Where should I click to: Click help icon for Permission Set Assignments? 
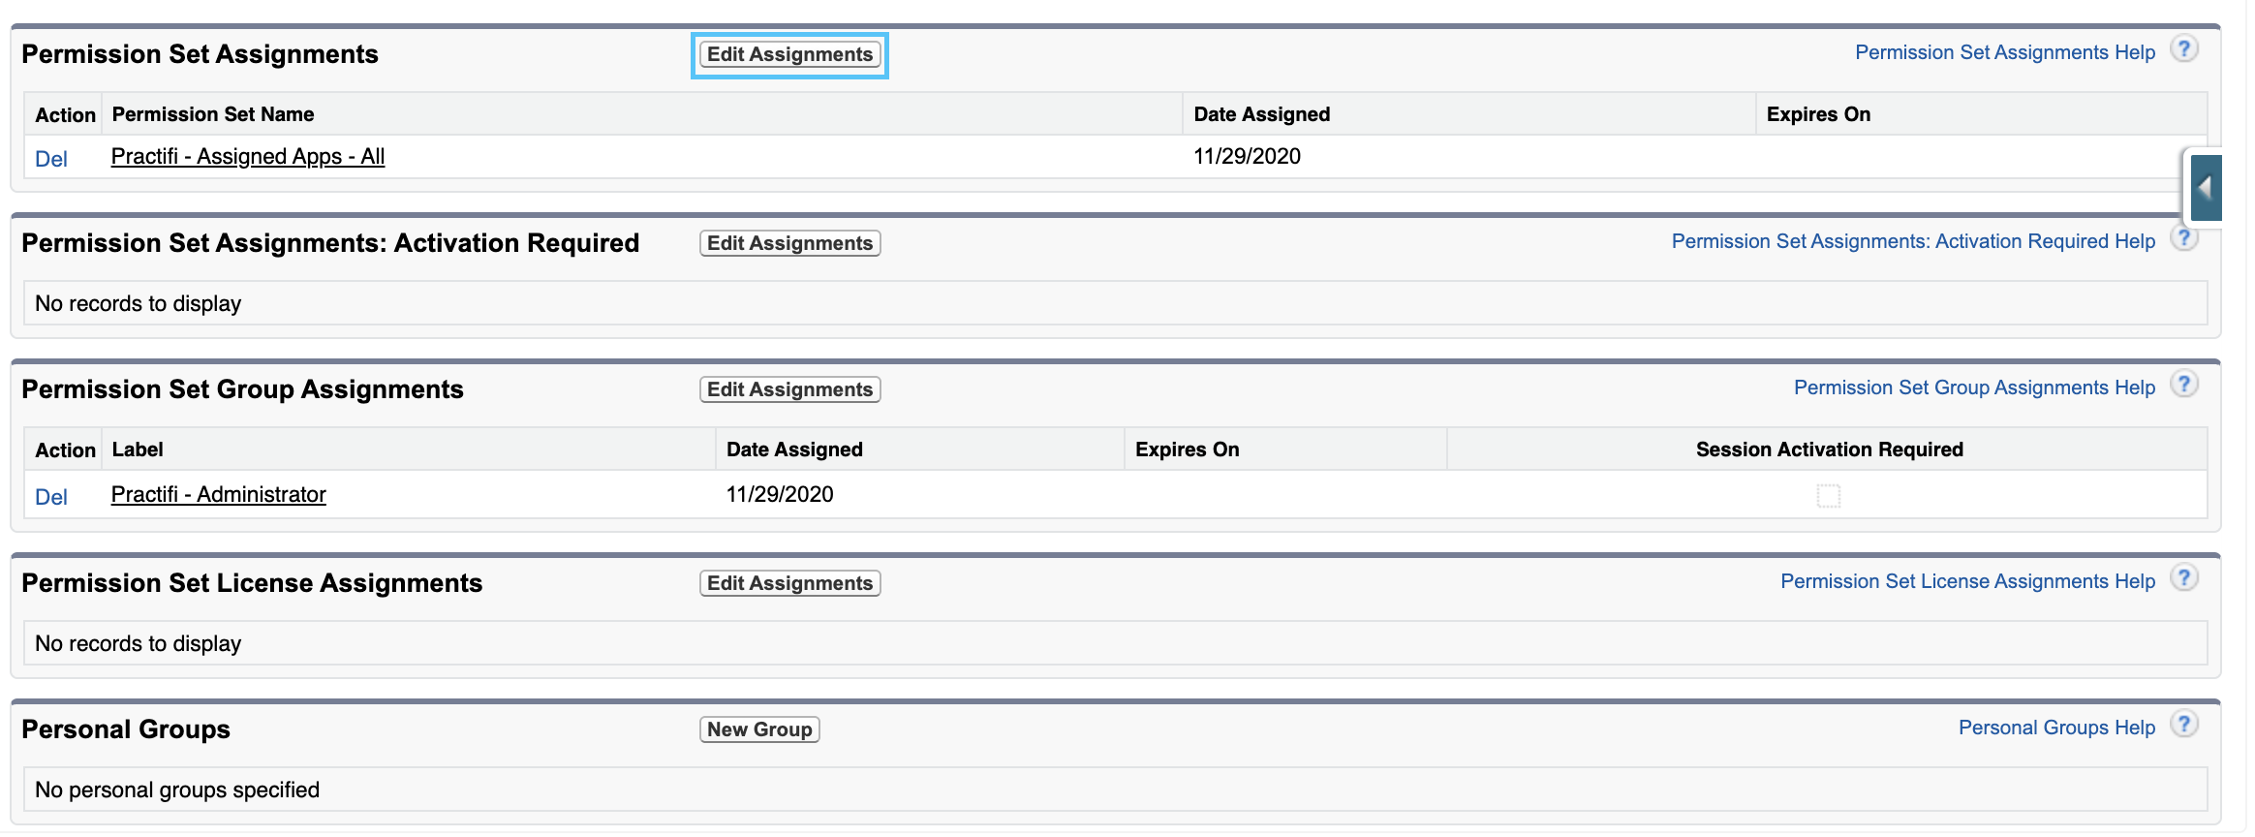pyautogui.click(x=2183, y=49)
